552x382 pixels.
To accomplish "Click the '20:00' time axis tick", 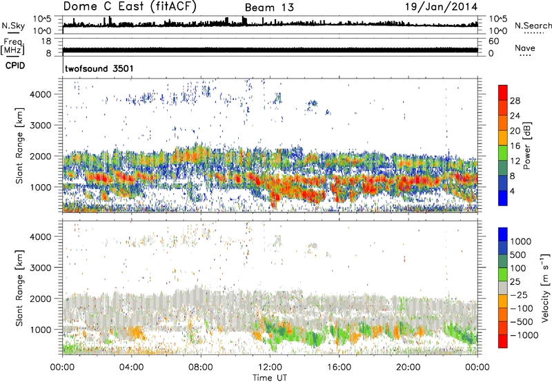I will pos(408,368).
